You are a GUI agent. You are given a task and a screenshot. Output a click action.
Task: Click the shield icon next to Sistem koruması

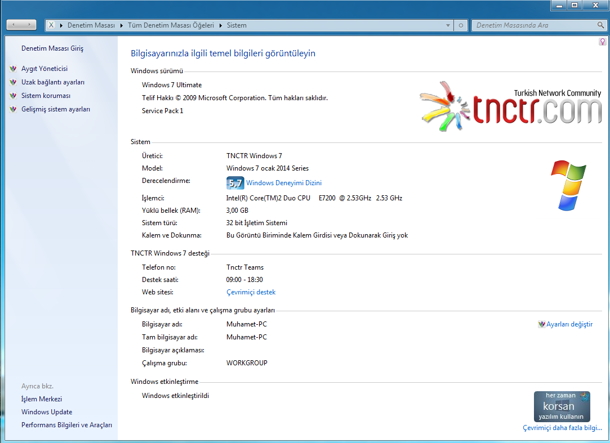[14, 96]
